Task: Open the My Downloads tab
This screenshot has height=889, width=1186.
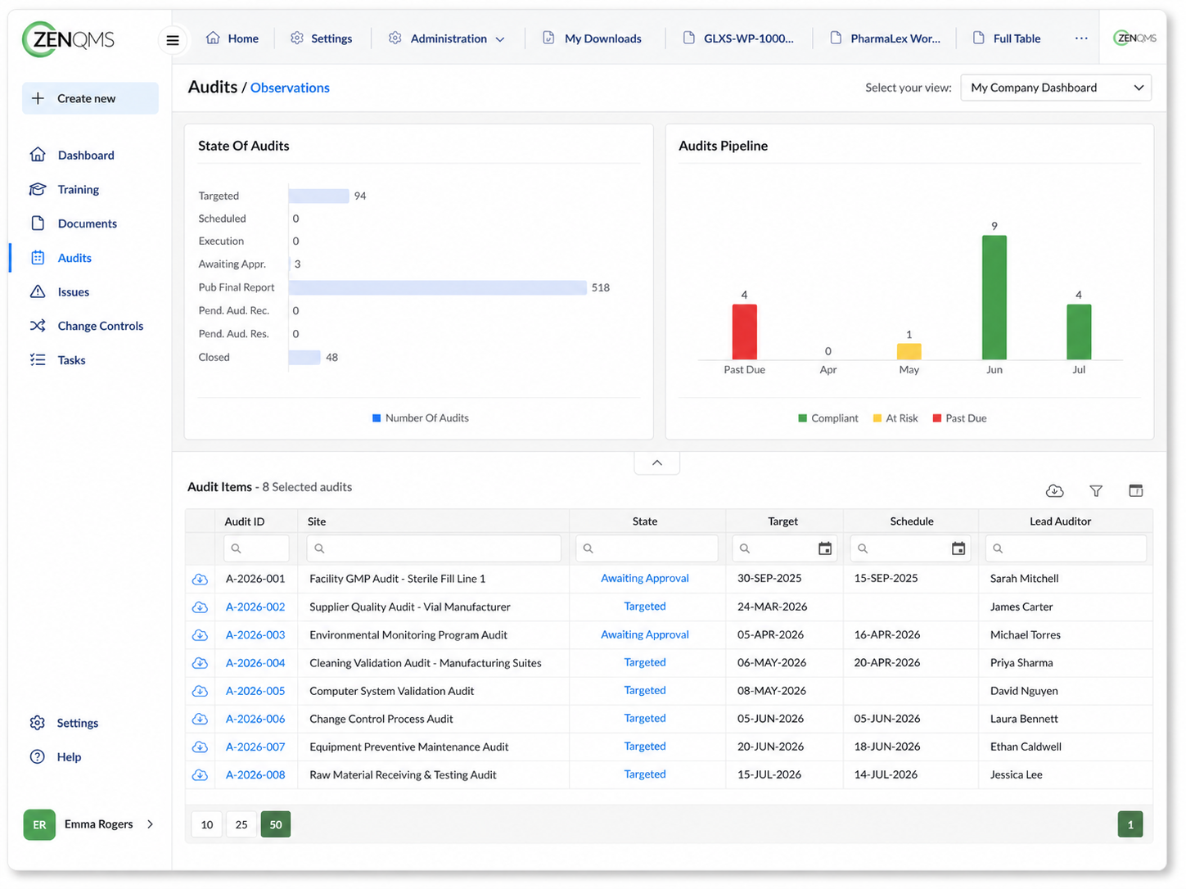Action: coord(593,38)
